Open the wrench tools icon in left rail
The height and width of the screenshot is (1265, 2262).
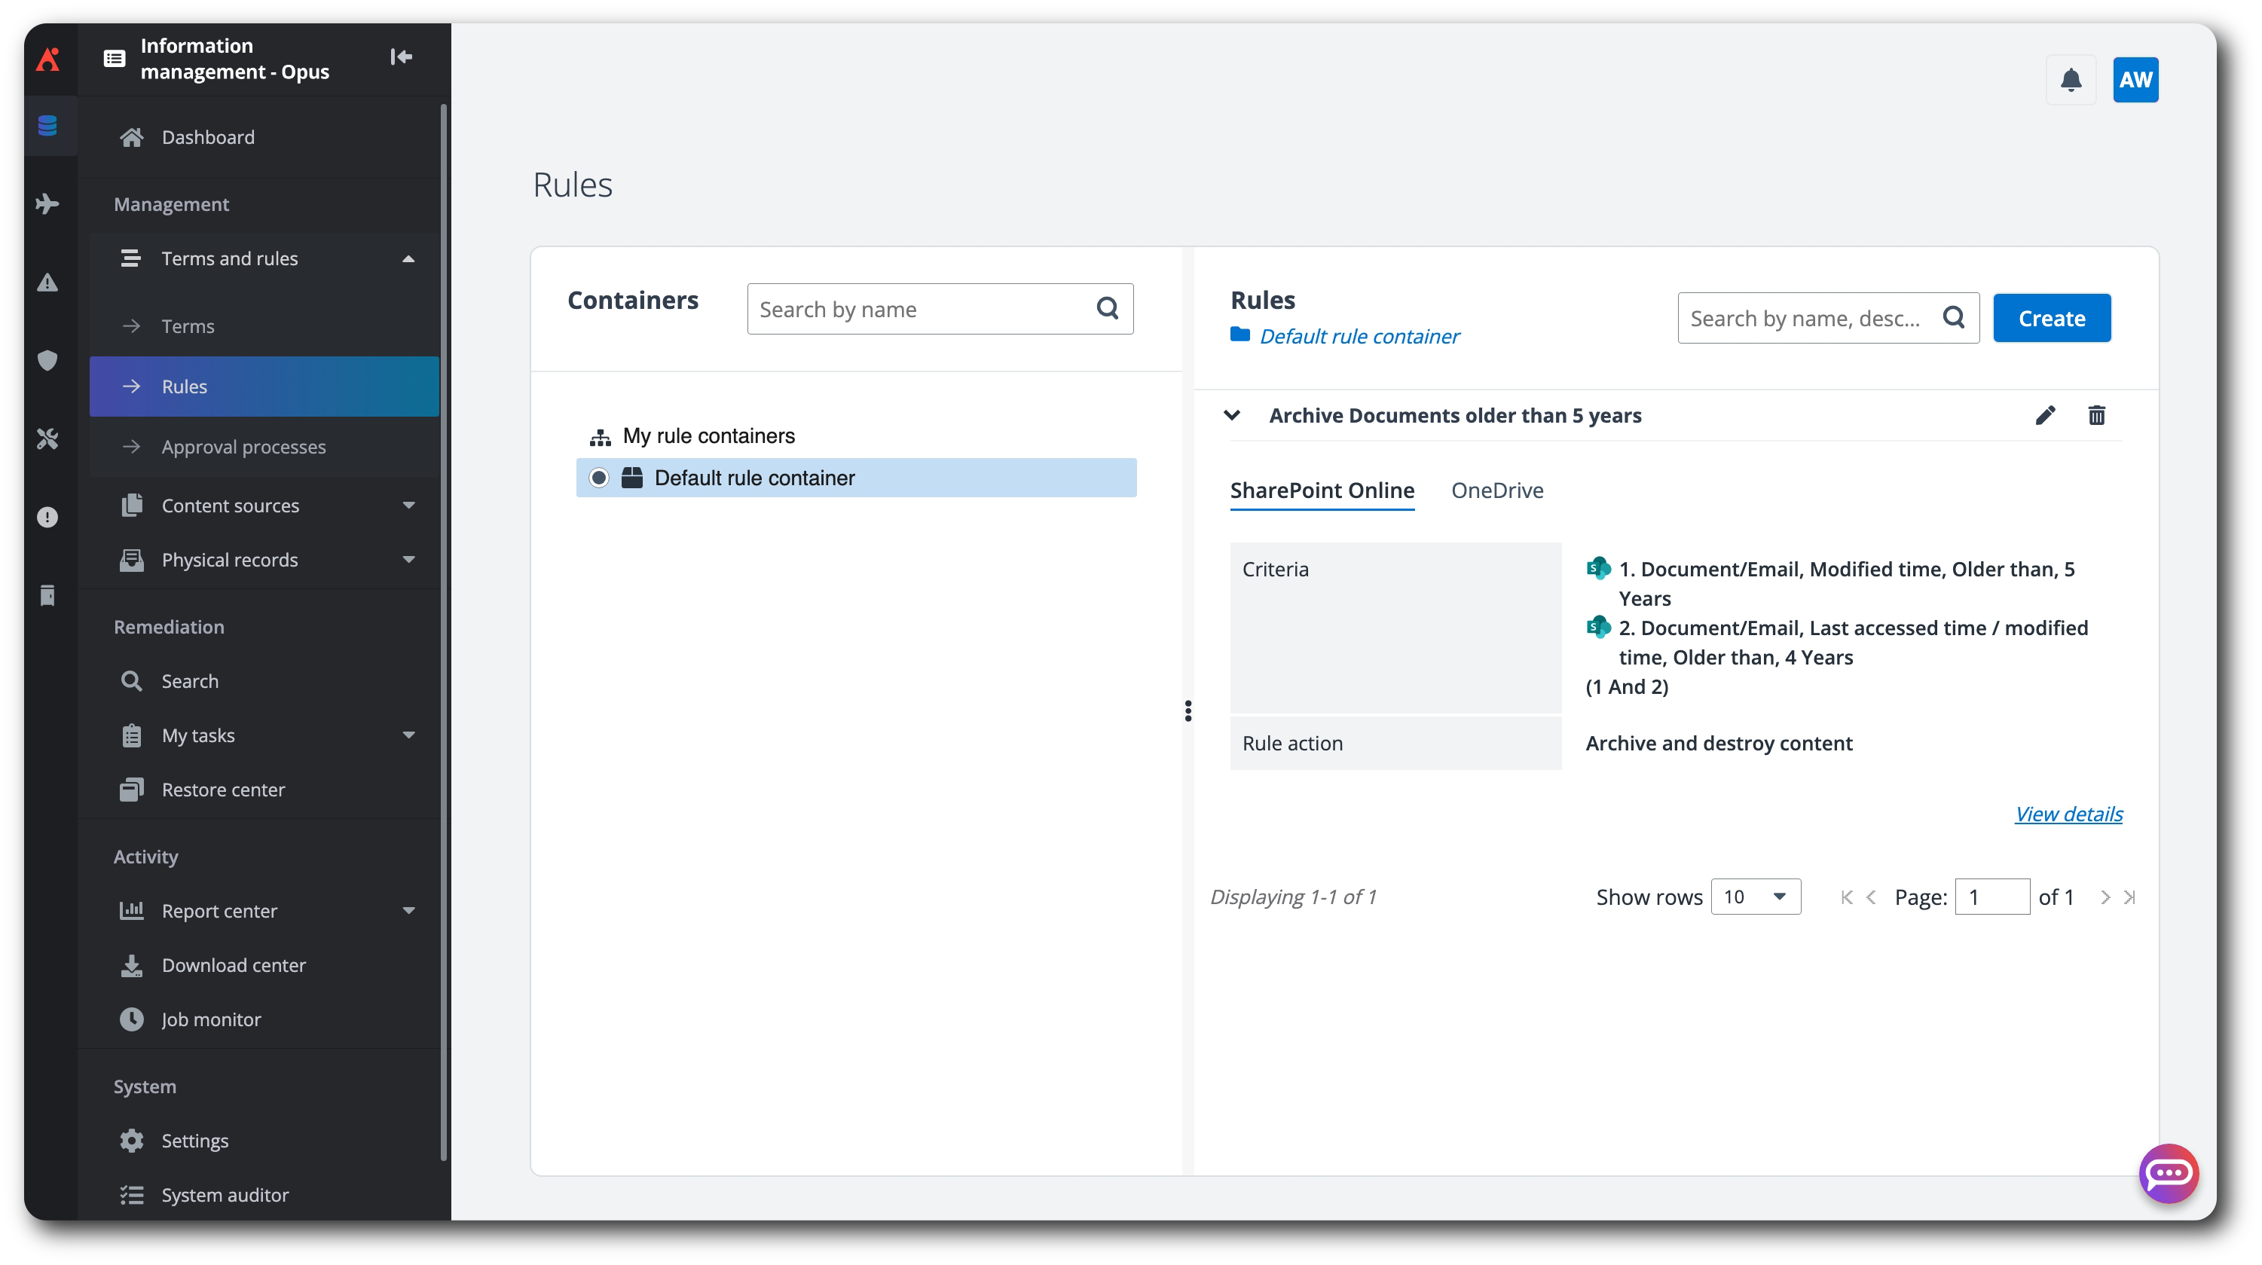click(47, 438)
